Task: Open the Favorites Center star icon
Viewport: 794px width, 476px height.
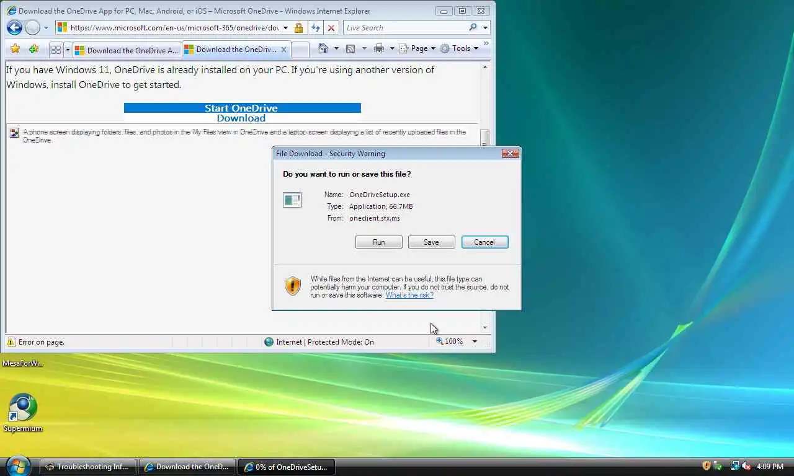Action: click(15, 48)
